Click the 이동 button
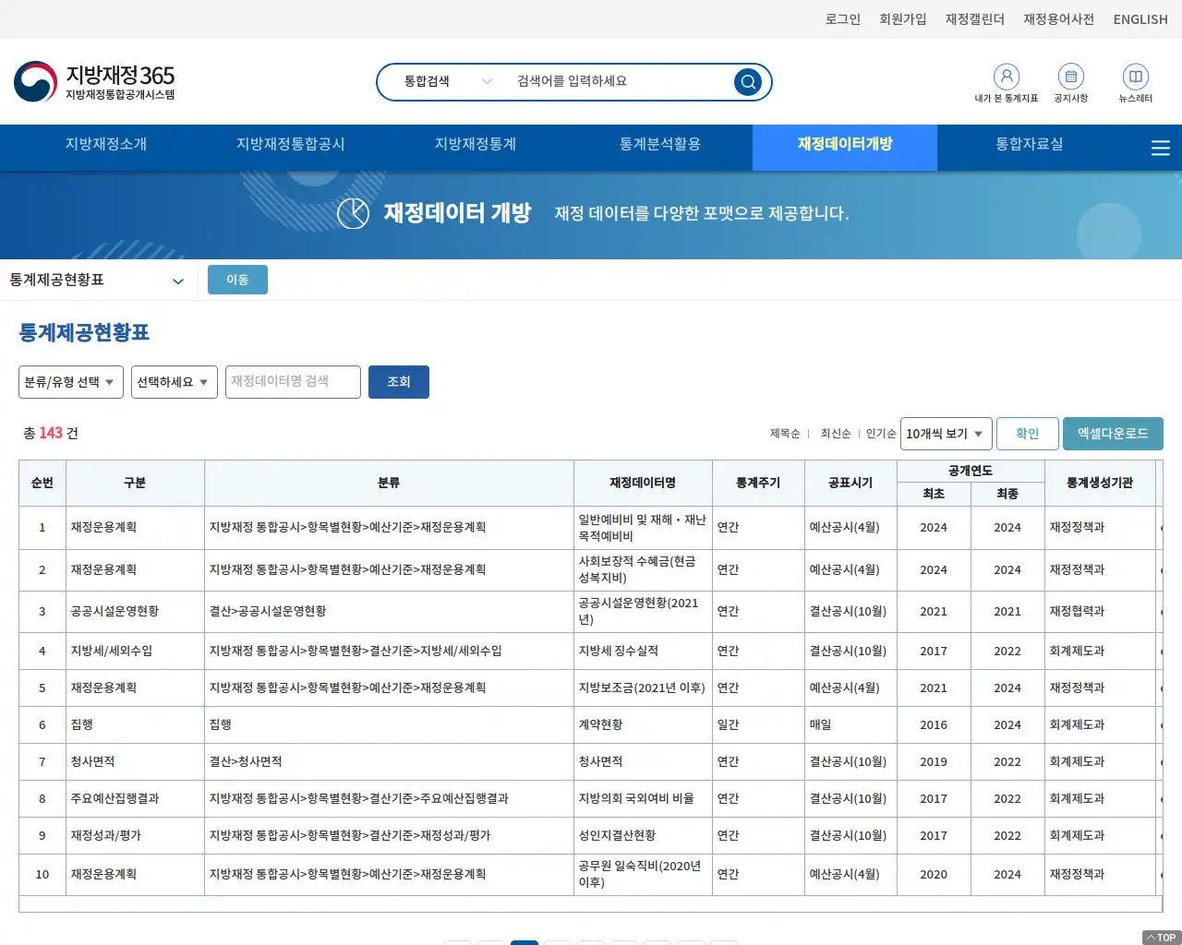Screen dimensions: 1182x945 pos(237,280)
